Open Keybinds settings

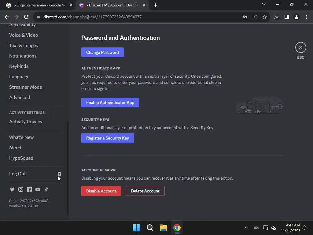[19, 66]
